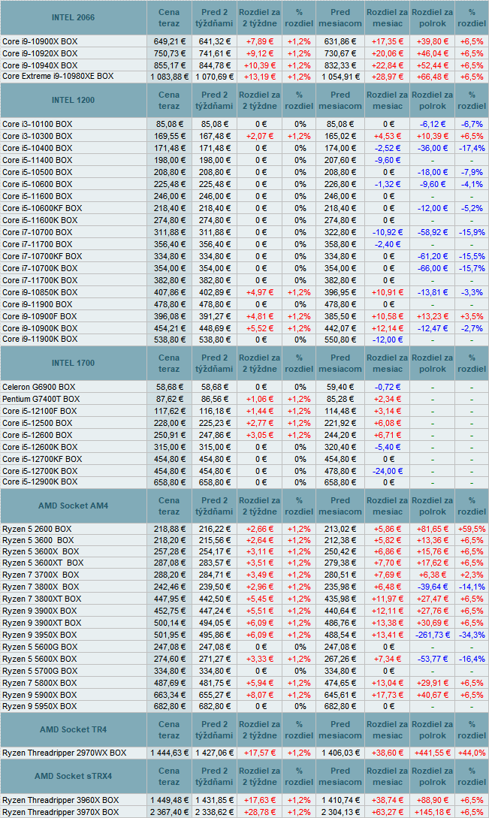The height and width of the screenshot is (818, 489).
Task: Click the -17,4% percent difference cell
Action: 472,148
